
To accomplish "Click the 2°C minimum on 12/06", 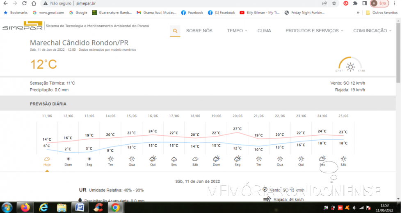I will (x=68, y=149).
